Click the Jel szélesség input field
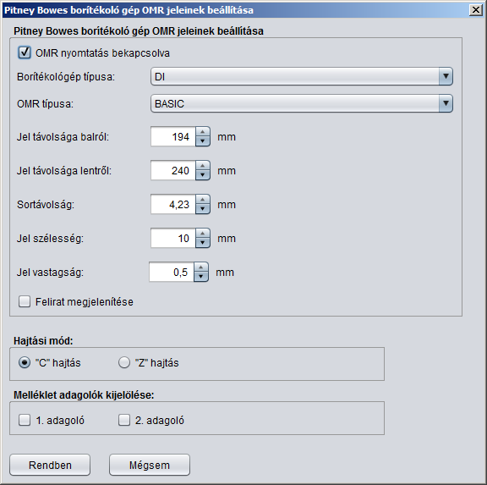This screenshot has height=485, width=487. (173, 238)
